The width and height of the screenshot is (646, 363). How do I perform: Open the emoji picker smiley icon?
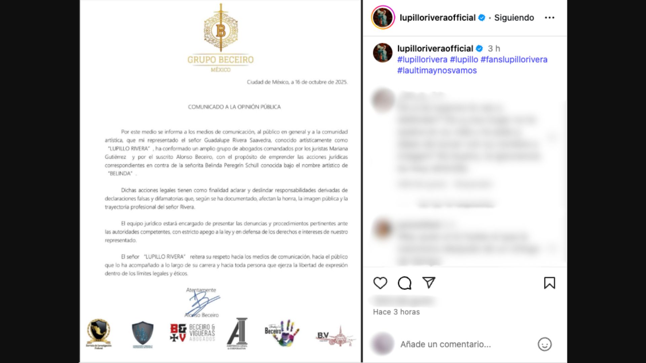[x=544, y=344]
